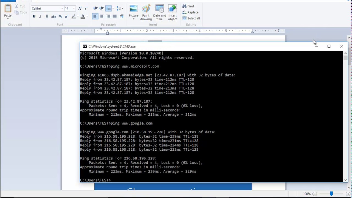Start a bulleted list
This screenshot has height=198, width=352.
109,9
